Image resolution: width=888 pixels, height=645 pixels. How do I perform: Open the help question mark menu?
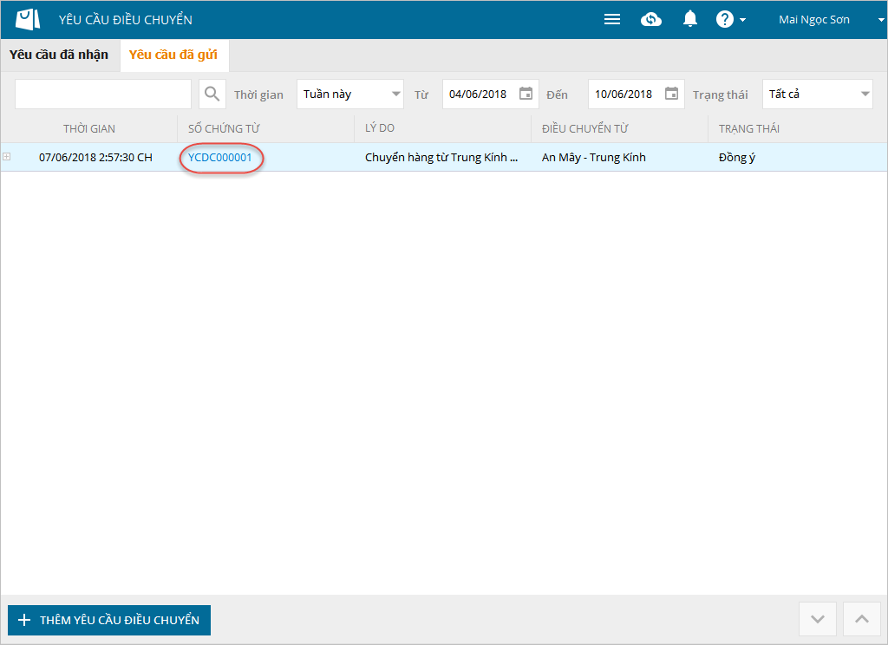[x=730, y=19]
